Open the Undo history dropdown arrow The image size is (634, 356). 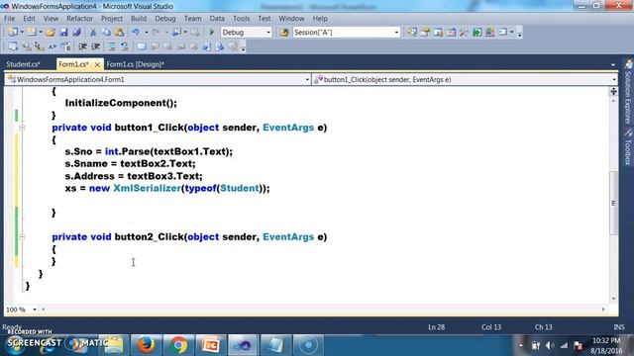coord(146,33)
